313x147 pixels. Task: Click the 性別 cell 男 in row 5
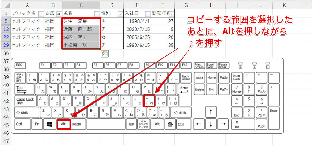coord(112,21)
